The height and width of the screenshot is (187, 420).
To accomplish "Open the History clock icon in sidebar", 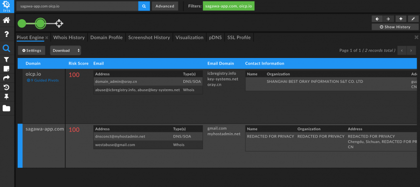I will (x=7, y=87).
